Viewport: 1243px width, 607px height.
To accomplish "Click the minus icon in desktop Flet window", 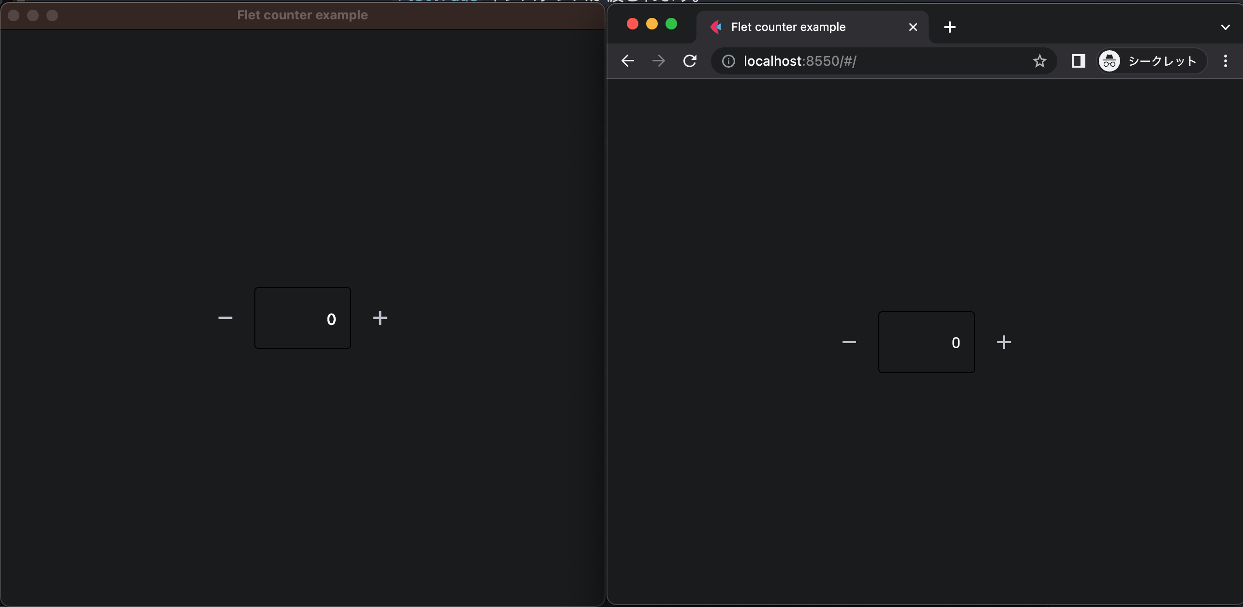I will (x=225, y=318).
